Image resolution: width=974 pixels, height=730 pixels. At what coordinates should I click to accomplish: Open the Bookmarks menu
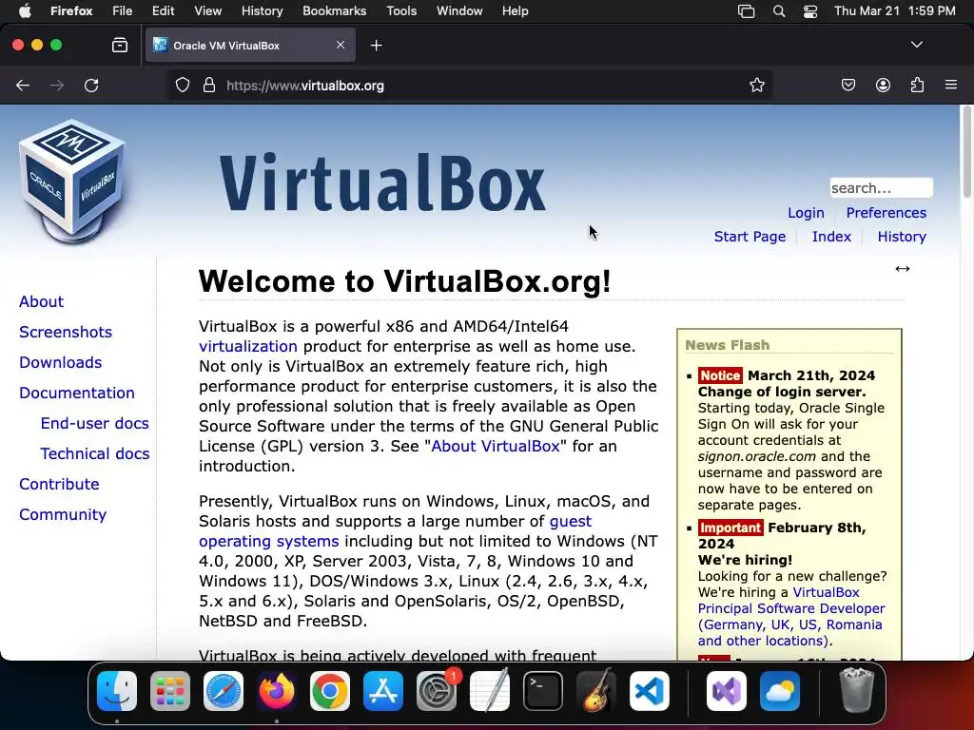pyautogui.click(x=334, y=11)
